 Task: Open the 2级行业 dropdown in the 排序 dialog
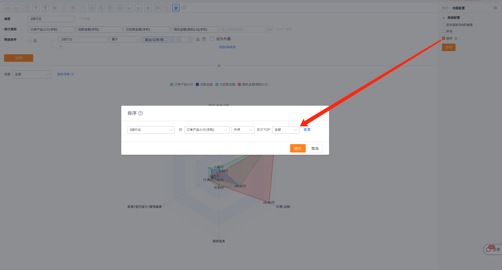pos(151,130)
